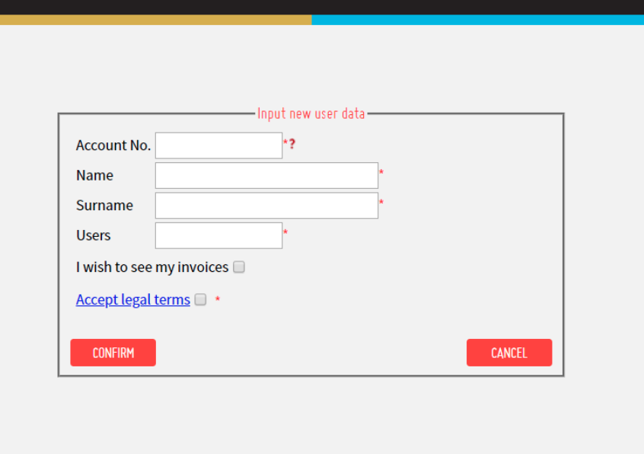Focus the Name text field

click(x=266, y=175)
